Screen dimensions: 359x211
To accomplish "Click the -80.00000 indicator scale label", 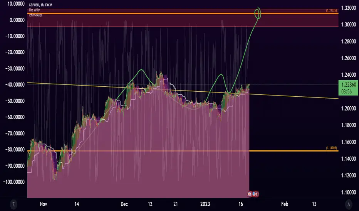I will [15, 150].
